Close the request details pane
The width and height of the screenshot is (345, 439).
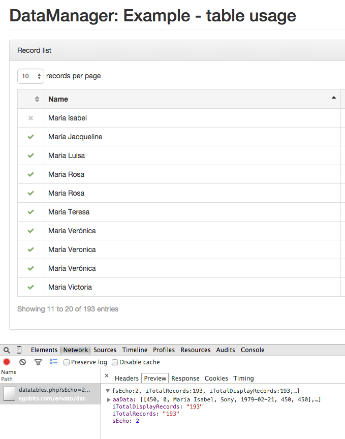(107, 377)
